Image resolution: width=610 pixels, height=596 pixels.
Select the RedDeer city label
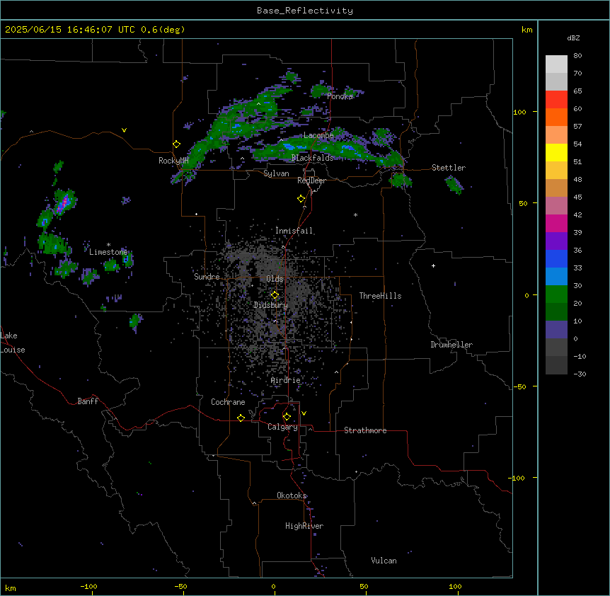click(311, 180)
